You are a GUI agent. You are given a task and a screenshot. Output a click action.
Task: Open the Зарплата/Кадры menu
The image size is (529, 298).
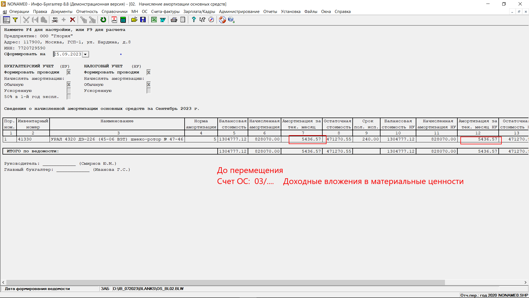(x=199, y=12)
